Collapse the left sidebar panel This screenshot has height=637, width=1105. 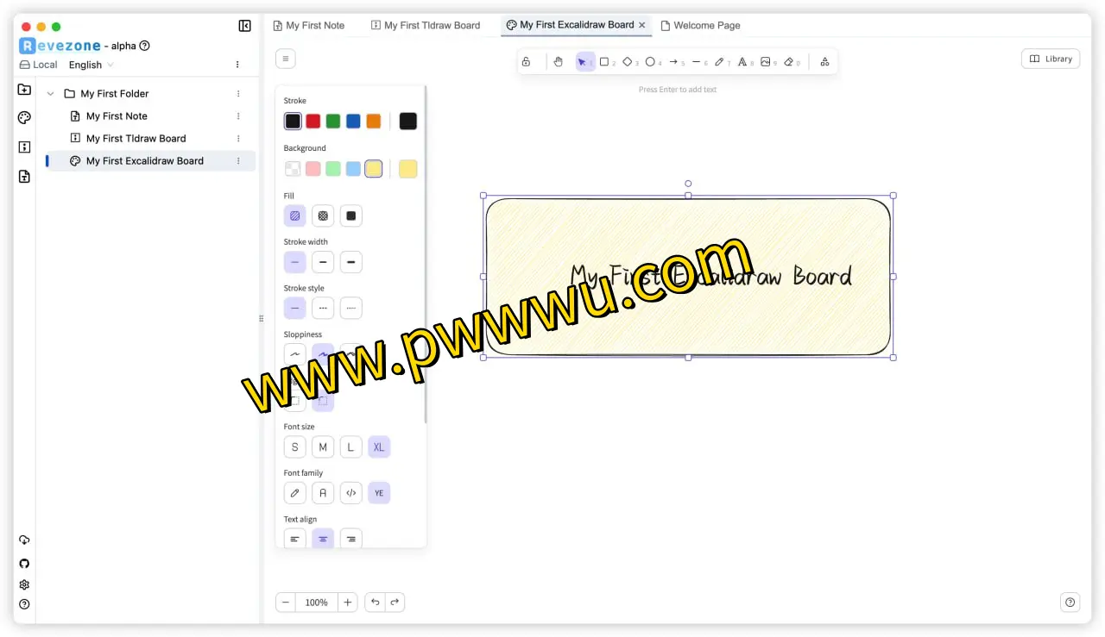pyautogui.click(x=244, y=26)
